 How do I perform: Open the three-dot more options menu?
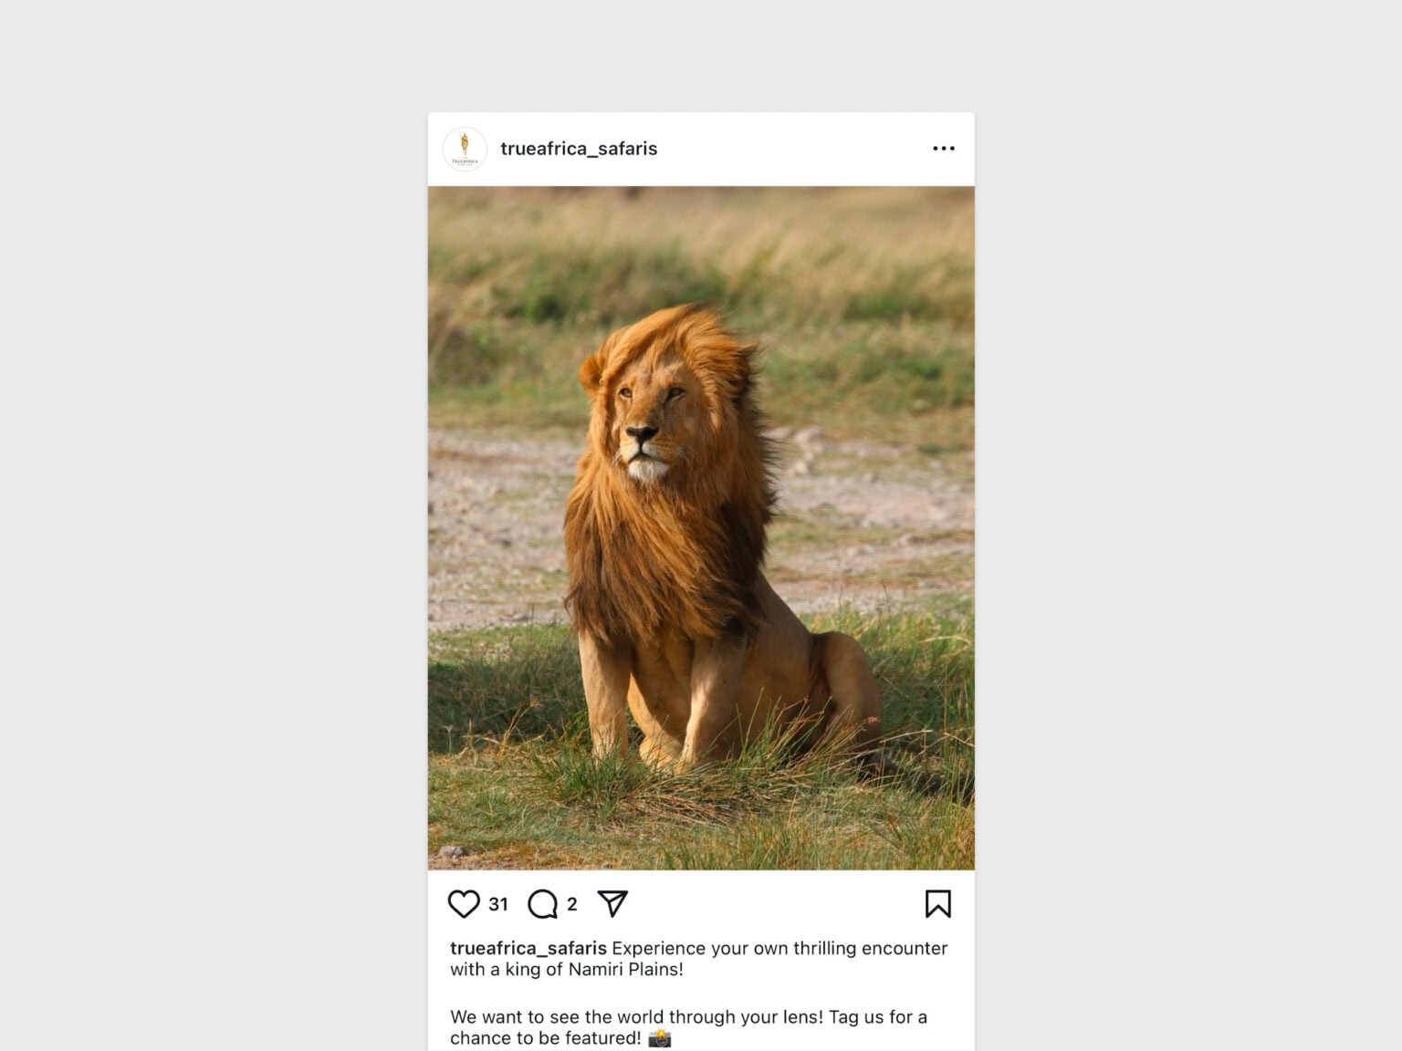[x=944, y=149]
